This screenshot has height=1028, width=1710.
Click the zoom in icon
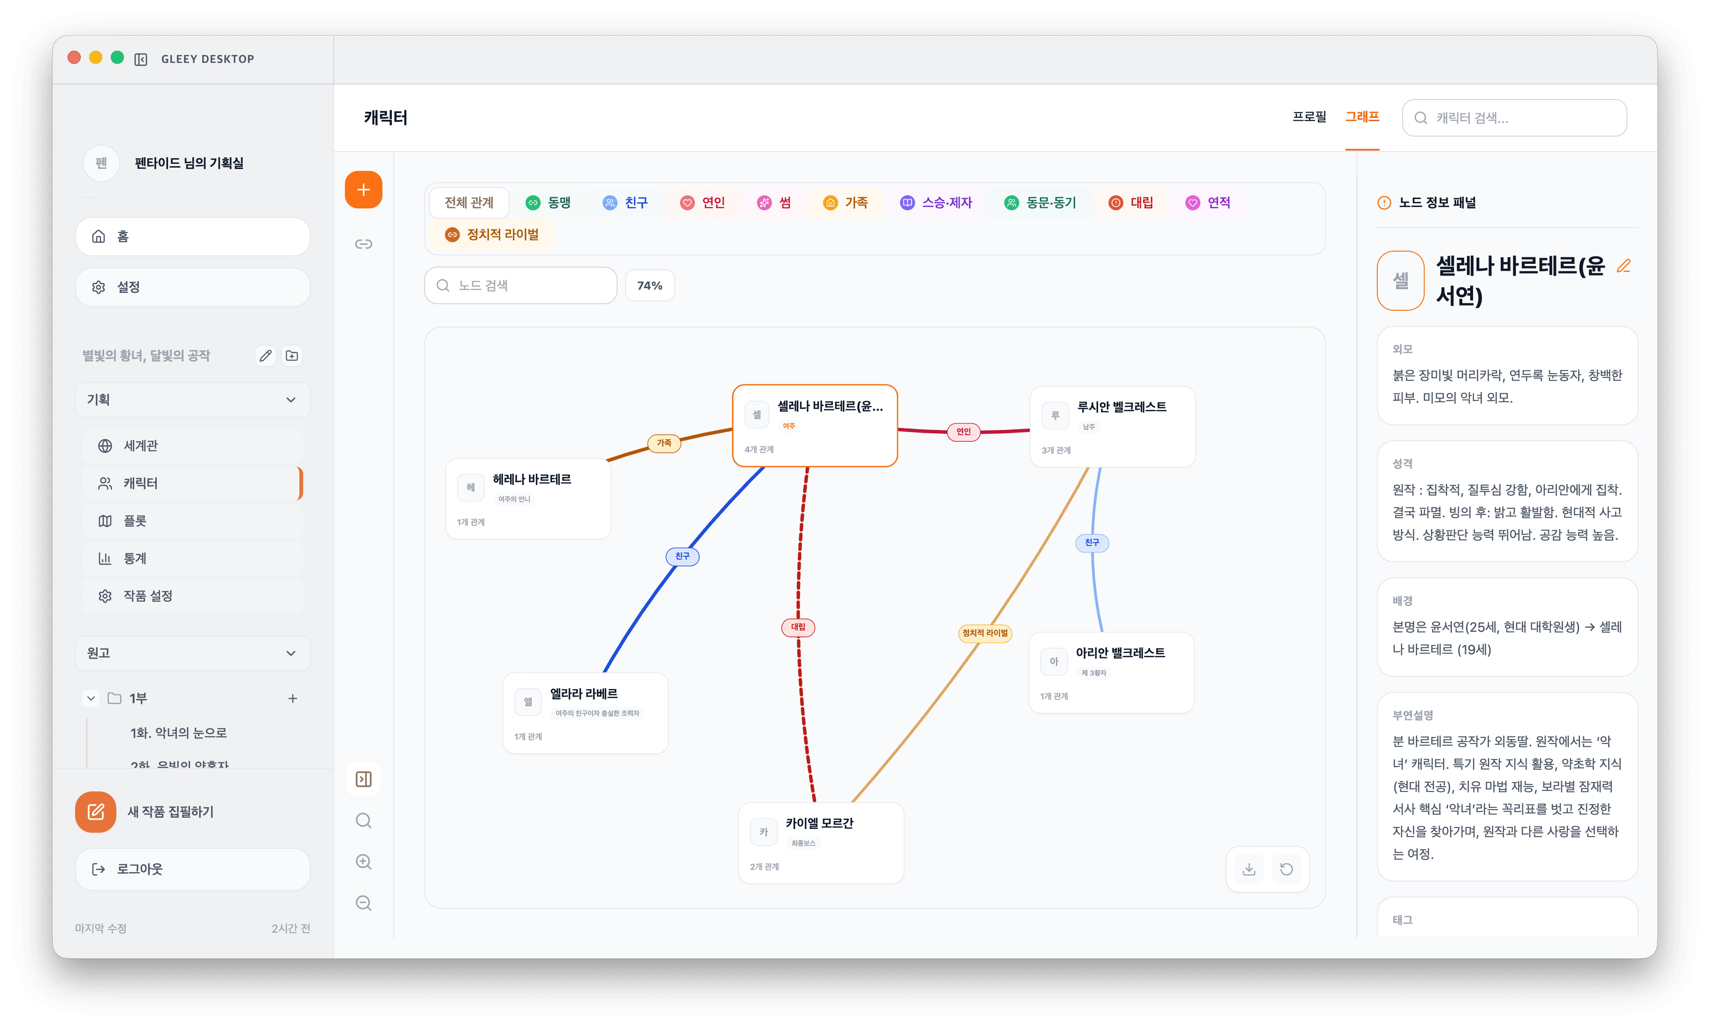coord(364,862)
